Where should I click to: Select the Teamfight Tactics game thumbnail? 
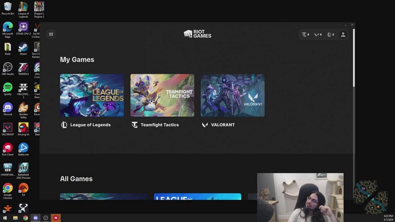pyautogui.click(x=162, y=95)
